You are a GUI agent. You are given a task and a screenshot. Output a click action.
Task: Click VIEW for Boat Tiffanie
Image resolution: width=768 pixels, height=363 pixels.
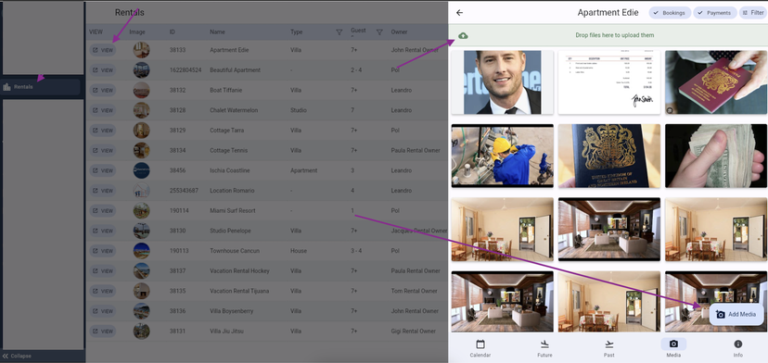[x=102, y=90]
